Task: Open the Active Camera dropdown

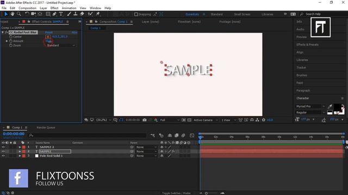Action: (206, 120)
